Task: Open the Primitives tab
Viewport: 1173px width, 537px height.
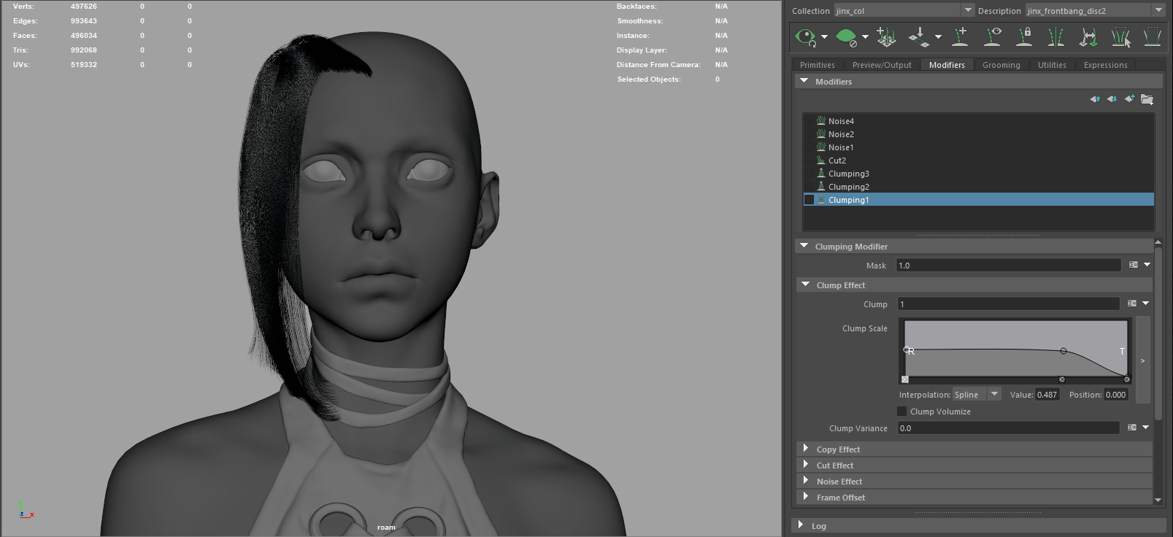Action: click(x=817, y=65)
